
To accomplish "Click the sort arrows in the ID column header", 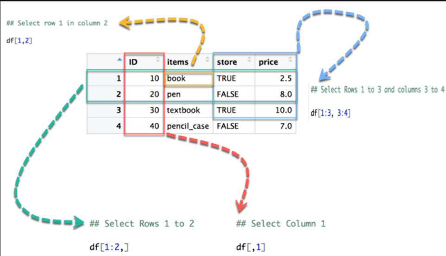I will [x=158, y=59].
